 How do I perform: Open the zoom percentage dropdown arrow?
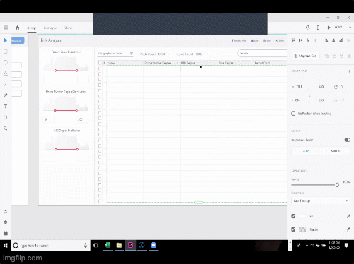pyautogui.click(x=350, y=28)
